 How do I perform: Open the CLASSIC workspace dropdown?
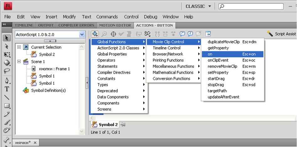(x=198, y=6)
